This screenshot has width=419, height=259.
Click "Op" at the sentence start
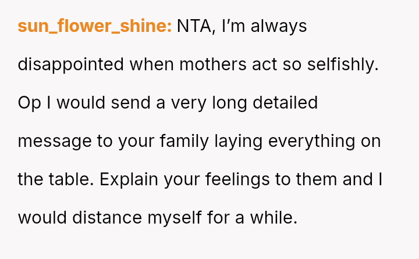(27, 103)
